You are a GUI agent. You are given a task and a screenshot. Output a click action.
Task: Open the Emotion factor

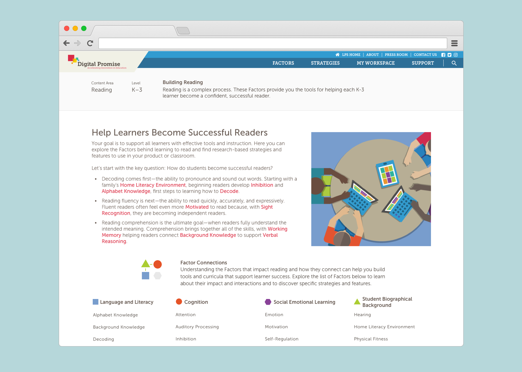pyautogui.click(x=274, y=315)
